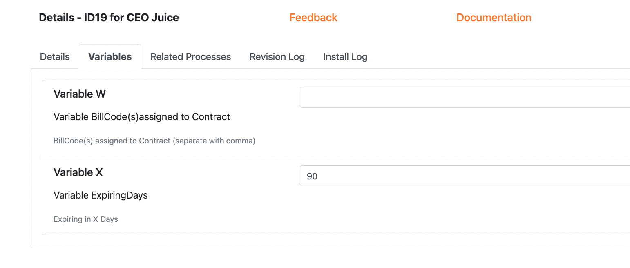Open the Install Log tab
The image size is (630, 268).
pos(345,56)
